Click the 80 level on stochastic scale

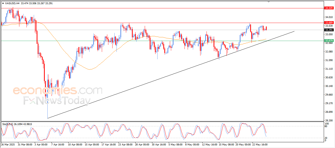(326, 126)
